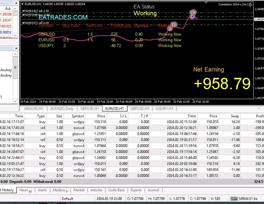
Task: Click the 1.08206 ask price
Action: point(6,14)
